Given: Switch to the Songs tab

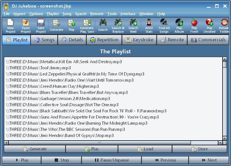Looking at the screenshot, I should click(44, 40).
